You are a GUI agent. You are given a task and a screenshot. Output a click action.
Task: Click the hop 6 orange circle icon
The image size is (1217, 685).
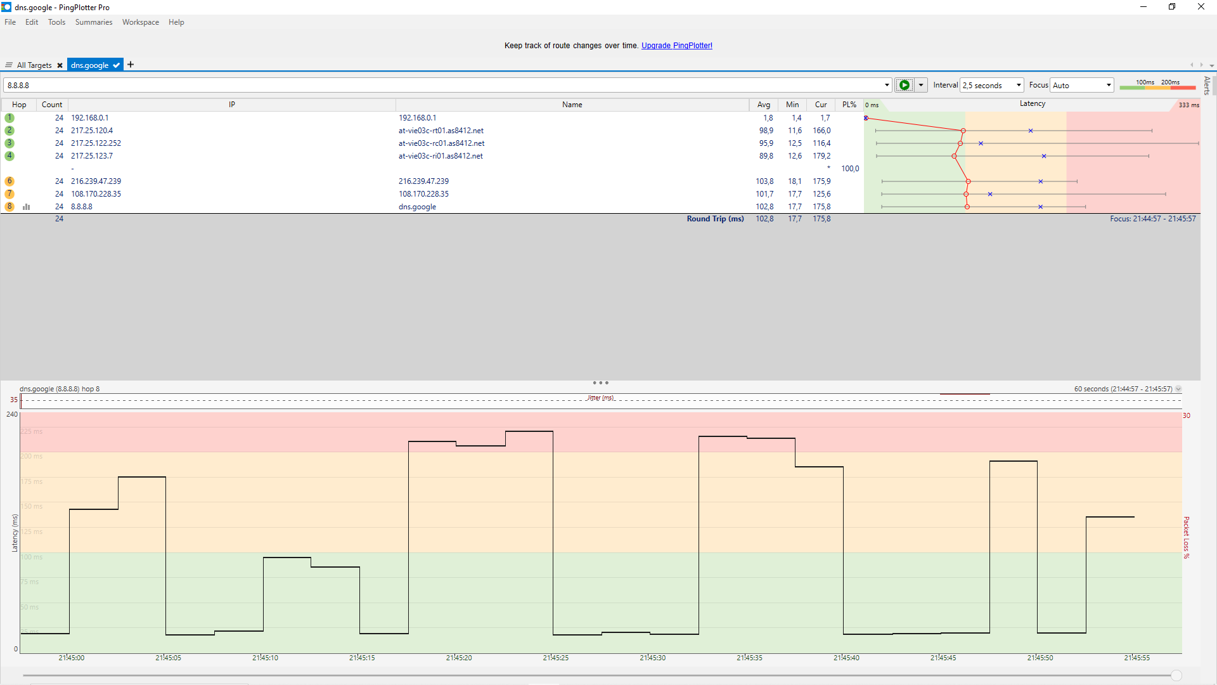(10, 181)
